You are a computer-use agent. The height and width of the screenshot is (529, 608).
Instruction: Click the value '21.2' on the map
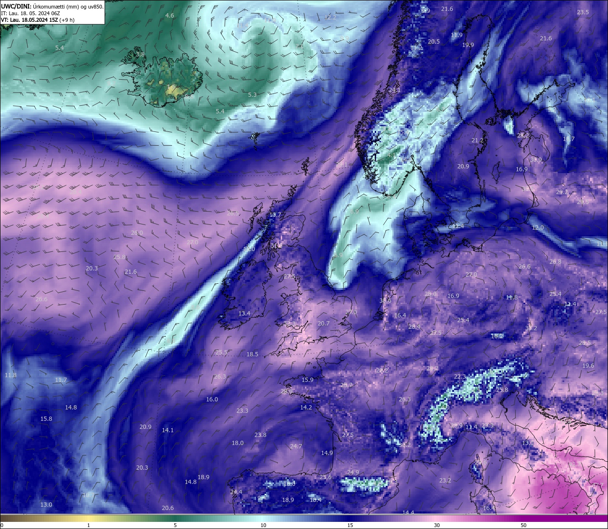pos(477,140)
